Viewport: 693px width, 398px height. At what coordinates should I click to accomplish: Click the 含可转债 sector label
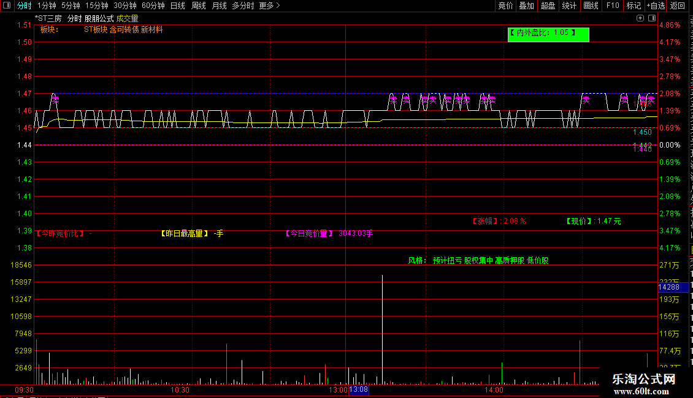[x=124, y=29]
